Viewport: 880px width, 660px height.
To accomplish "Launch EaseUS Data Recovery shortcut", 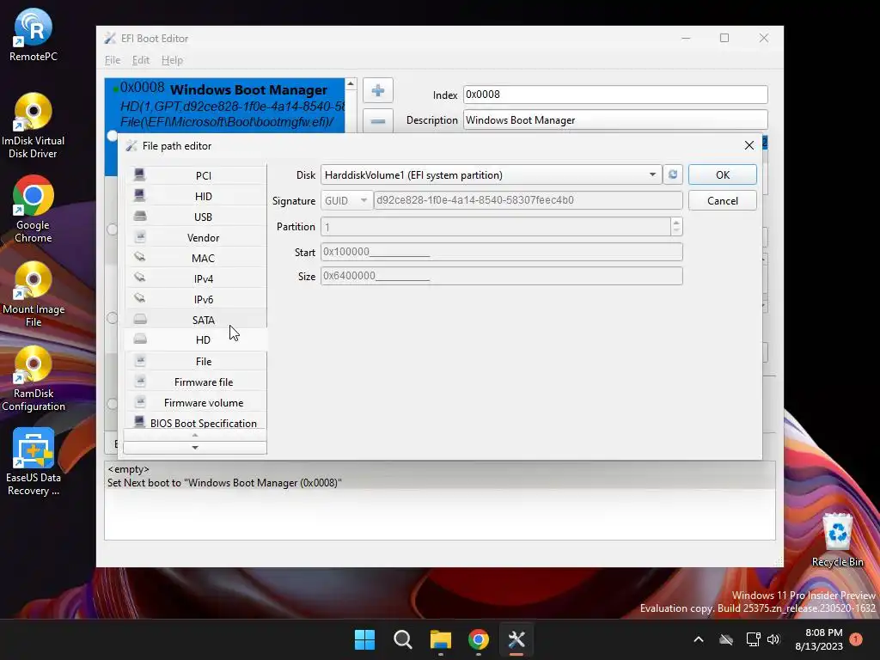I will [34, 462].
